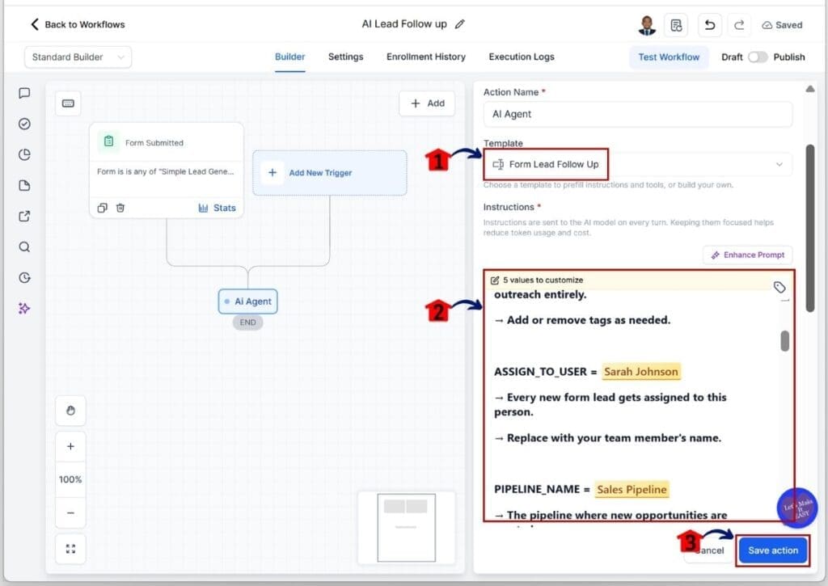The width and height of the screenshot is (828, 586).
Task: Toggle the workflow from Draft to Publish
Action: [x=758, y=57]
